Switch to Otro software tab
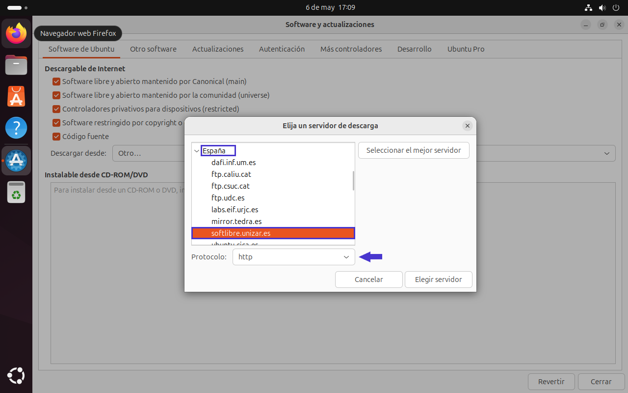The width and height of the screenshot is (628, 393). [153, 49]
